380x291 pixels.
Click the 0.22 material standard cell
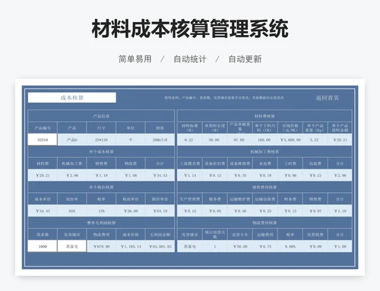coord(189,140)
